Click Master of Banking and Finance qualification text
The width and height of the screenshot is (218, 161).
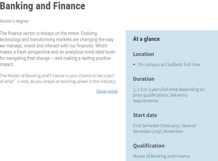pos(161,156)
